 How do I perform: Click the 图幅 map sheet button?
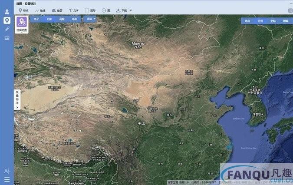pos(286,21)
